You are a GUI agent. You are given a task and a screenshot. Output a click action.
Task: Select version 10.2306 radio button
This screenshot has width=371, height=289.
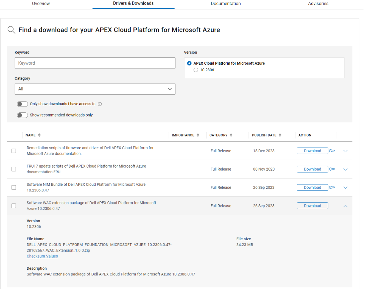(196, 70)
